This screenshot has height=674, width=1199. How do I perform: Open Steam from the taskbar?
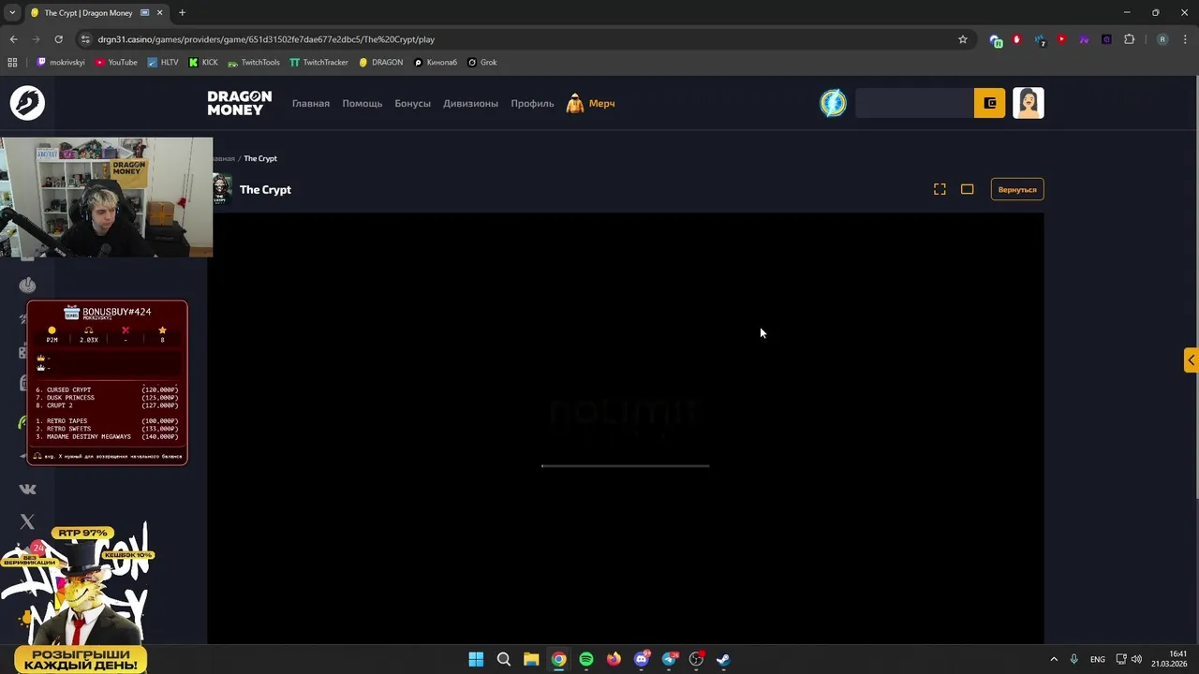click(723, 659)
